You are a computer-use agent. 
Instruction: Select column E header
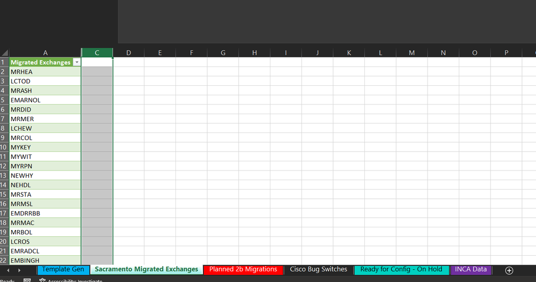(x=160, y=53)
